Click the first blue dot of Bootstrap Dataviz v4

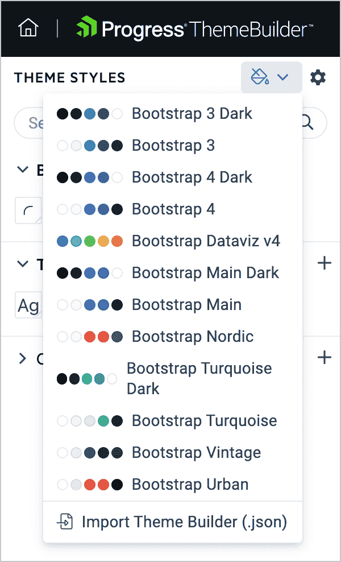(63, 241)
